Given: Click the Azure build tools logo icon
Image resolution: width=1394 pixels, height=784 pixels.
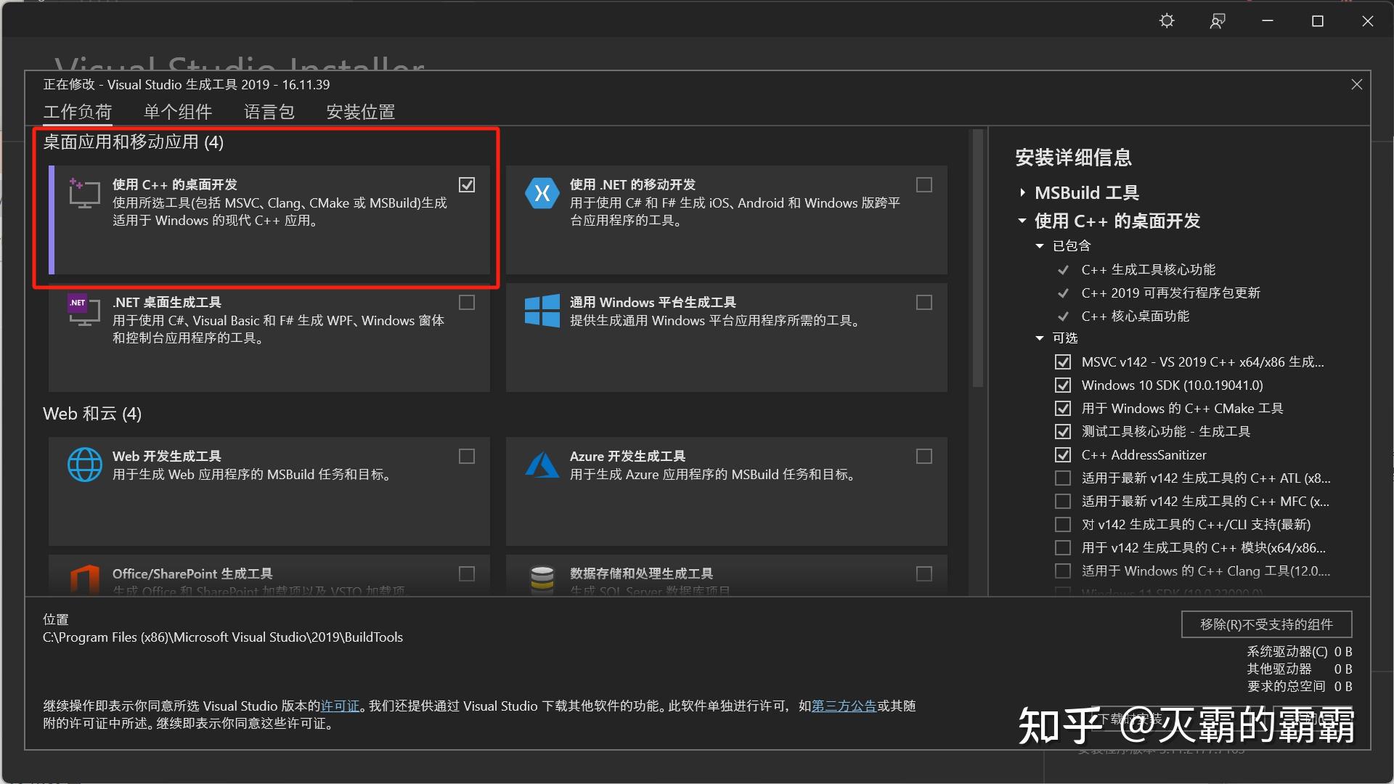Looking at the screenshot, I should tap(542, 465).
